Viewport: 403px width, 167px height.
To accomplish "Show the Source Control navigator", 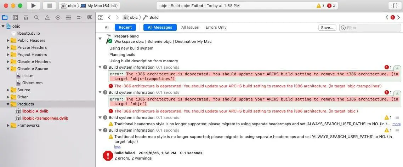I will click(16, 17).
